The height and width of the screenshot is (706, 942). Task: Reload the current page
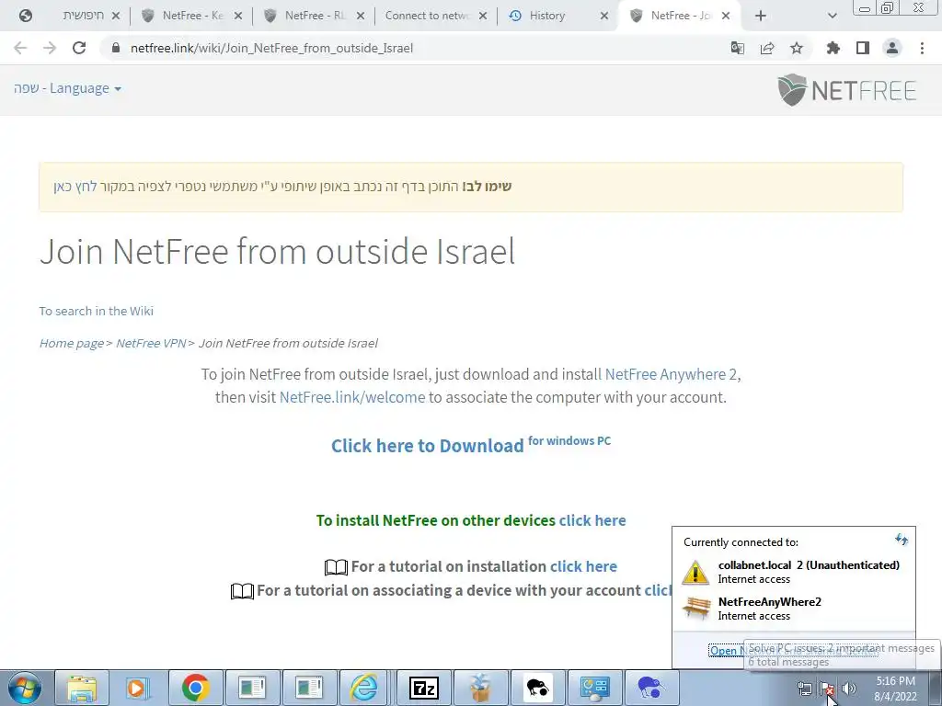[x=79, y=48]
